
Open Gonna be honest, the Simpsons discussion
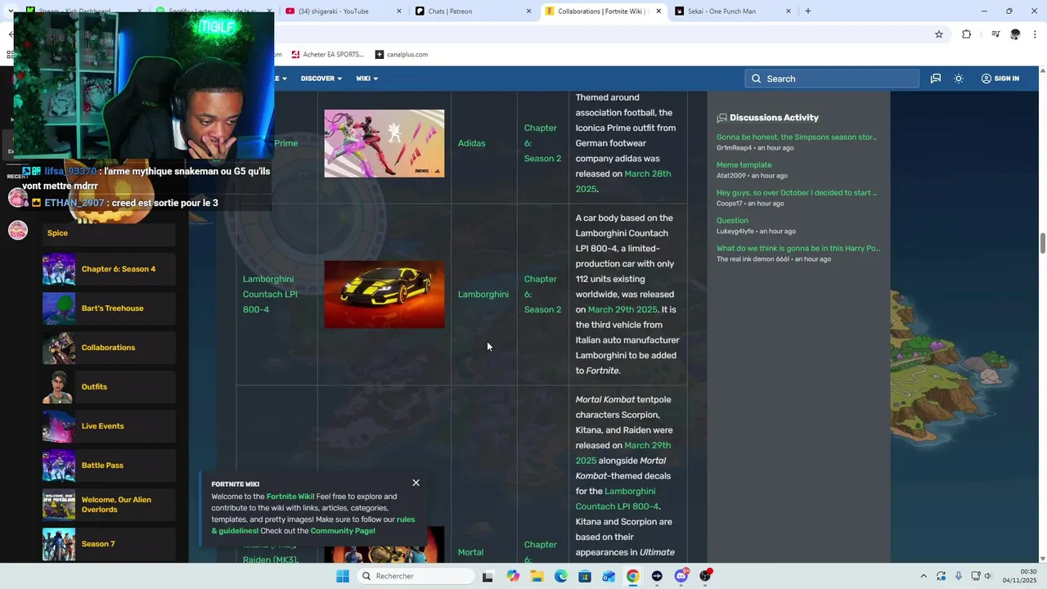[797, 137]
